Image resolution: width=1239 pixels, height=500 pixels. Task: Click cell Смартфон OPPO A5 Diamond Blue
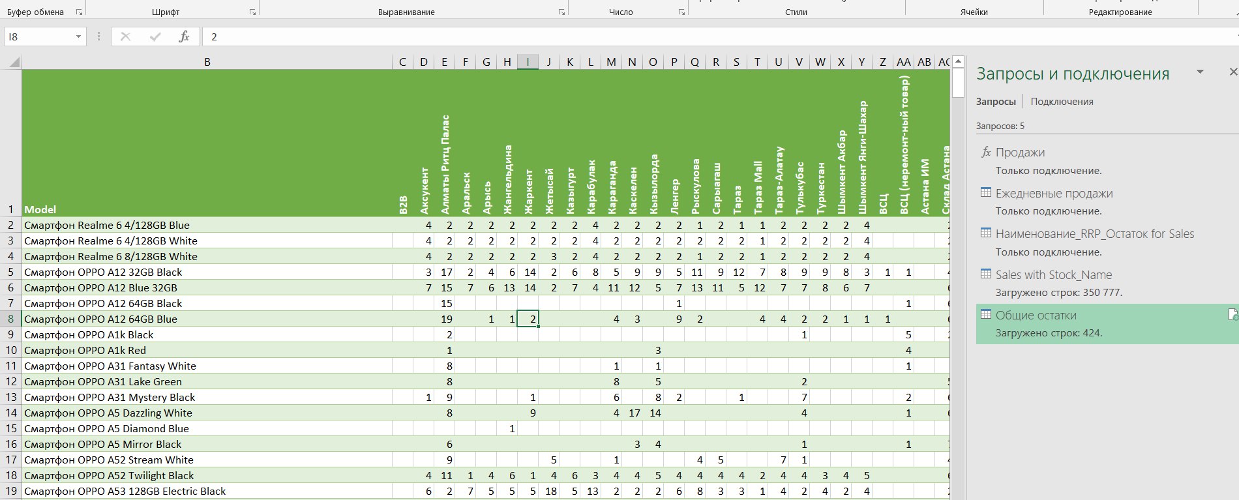coord(207,428)
